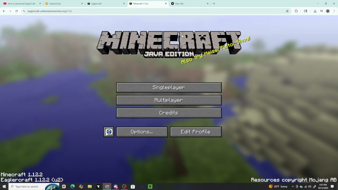Open the black anvil-logo app in taskbar
The image size is (338, 190).
[x=98, y=187]
